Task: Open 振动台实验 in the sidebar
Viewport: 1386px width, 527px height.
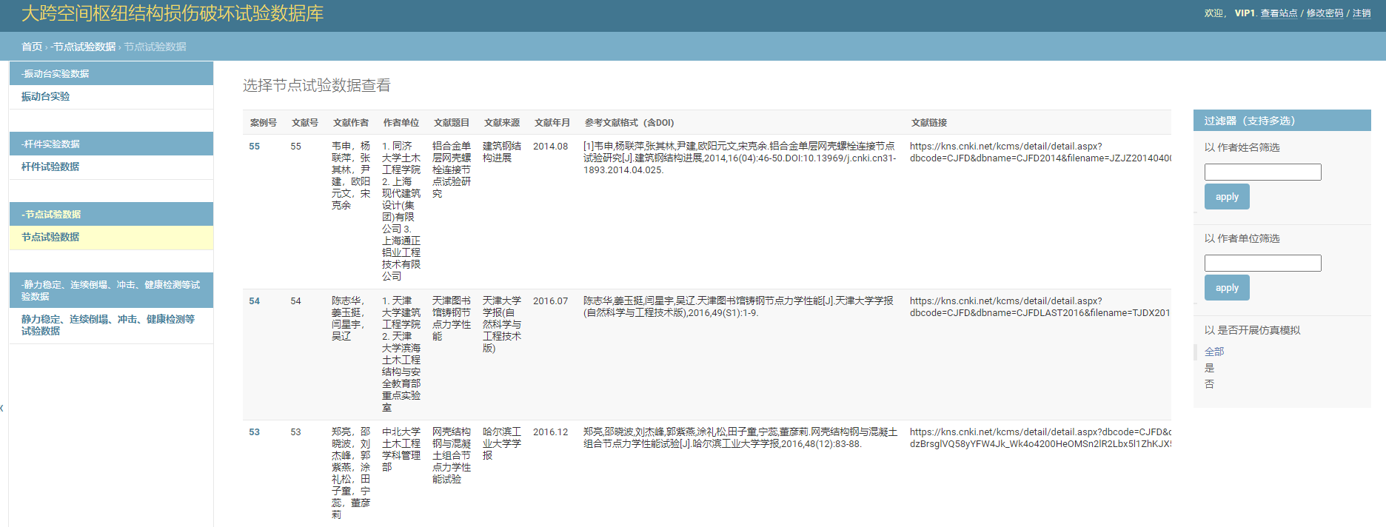Action: (x=45, y=97)
